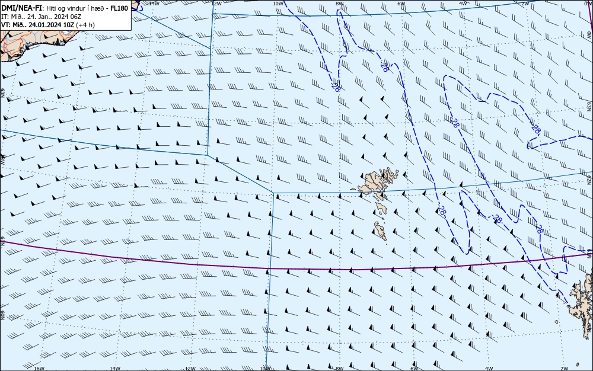593x371 pixels.
Task: Click the 6W longitude label on bottom axis
Action: (414, 369)
